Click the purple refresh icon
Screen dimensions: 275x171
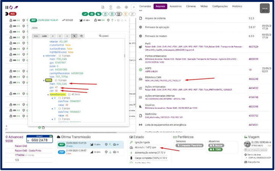[x=11, y=7]
